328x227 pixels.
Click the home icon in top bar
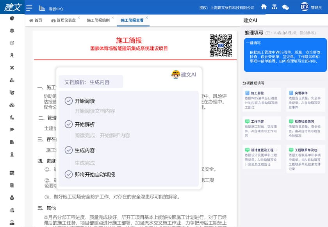[264, 7]
